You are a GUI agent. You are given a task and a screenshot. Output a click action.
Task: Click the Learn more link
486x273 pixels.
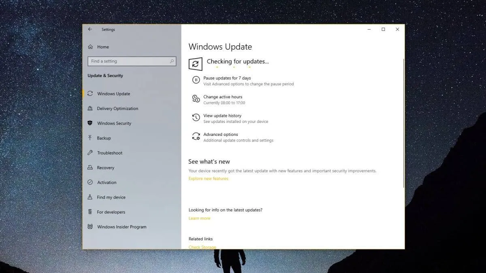pos(199,218)
